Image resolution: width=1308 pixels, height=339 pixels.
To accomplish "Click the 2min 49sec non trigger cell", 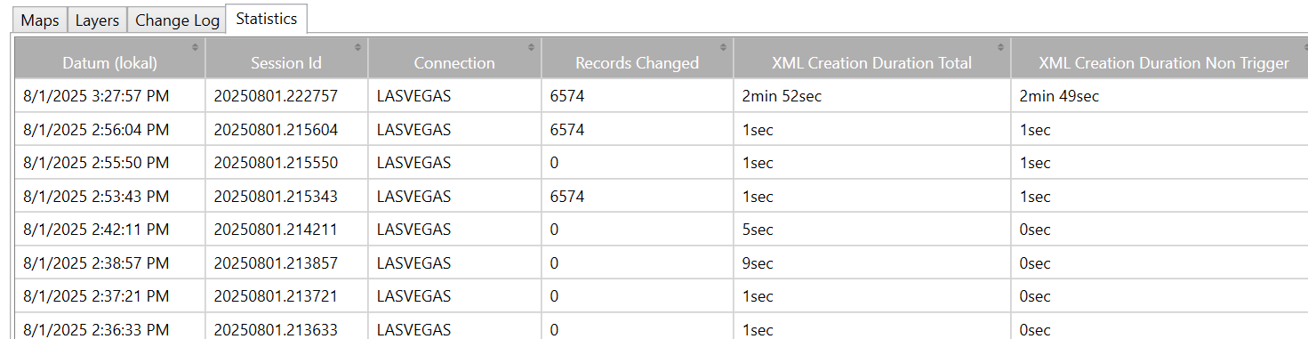I will coord(1160,96).
